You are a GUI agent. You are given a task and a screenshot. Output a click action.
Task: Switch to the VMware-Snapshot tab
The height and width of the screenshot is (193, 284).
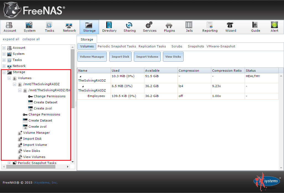(221, 46)
